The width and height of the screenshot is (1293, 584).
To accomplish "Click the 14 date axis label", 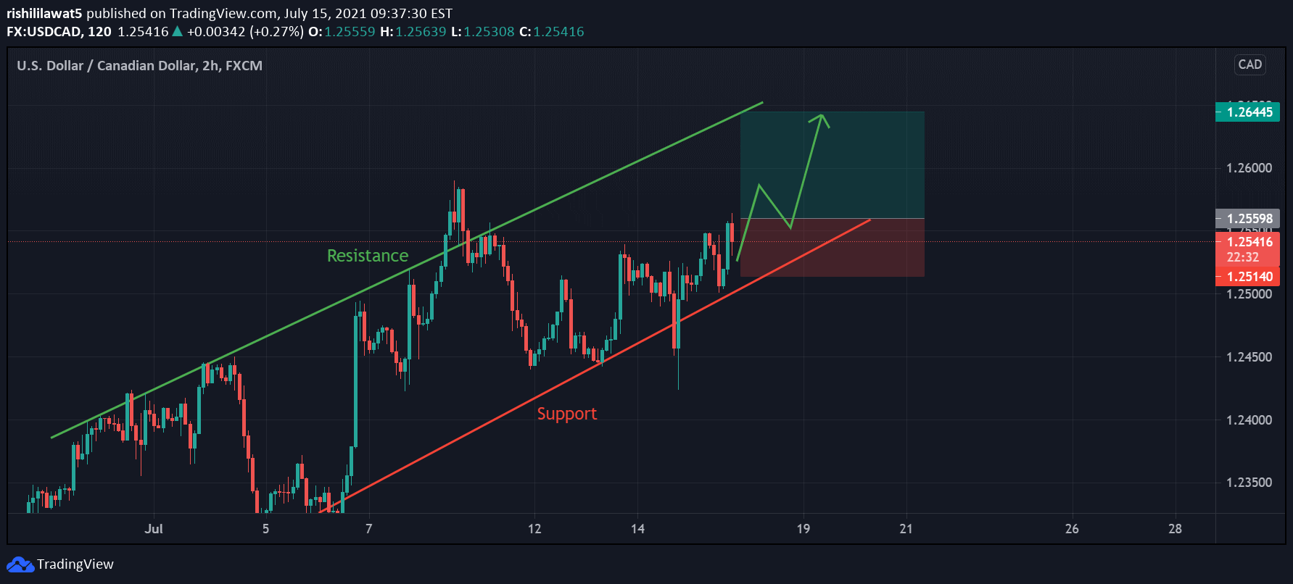I will tap(637, 528).
